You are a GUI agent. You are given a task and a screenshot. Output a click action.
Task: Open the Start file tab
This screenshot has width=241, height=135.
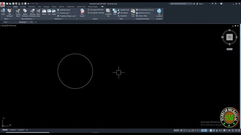6,22
